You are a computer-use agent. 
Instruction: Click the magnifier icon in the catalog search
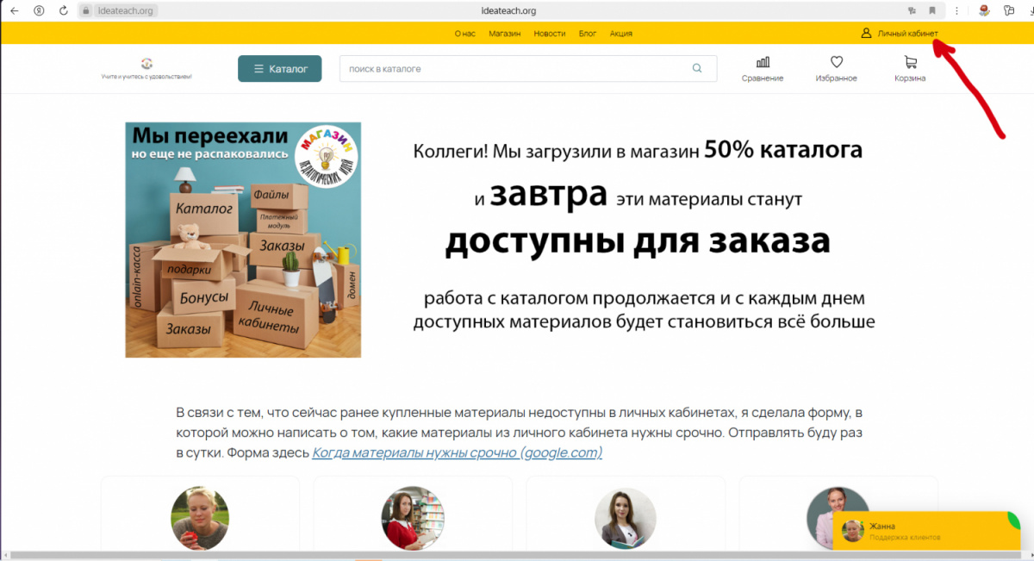[x=697, y=69]
